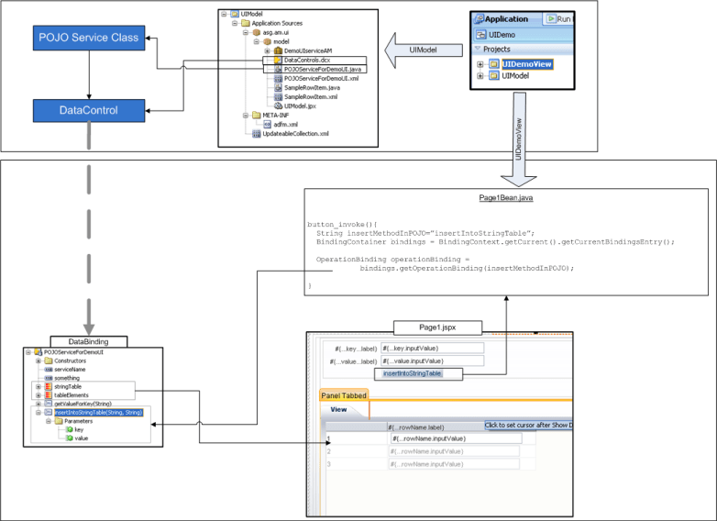This screenshot has height=521, width=717.
Task: Expand the UIDemoView project node
Action: pyautogui.click(x=480, y=64)
